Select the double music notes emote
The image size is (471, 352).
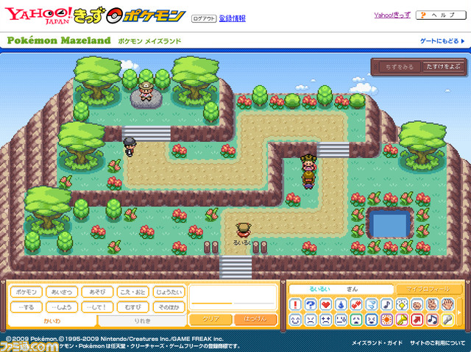coord(432,320)
